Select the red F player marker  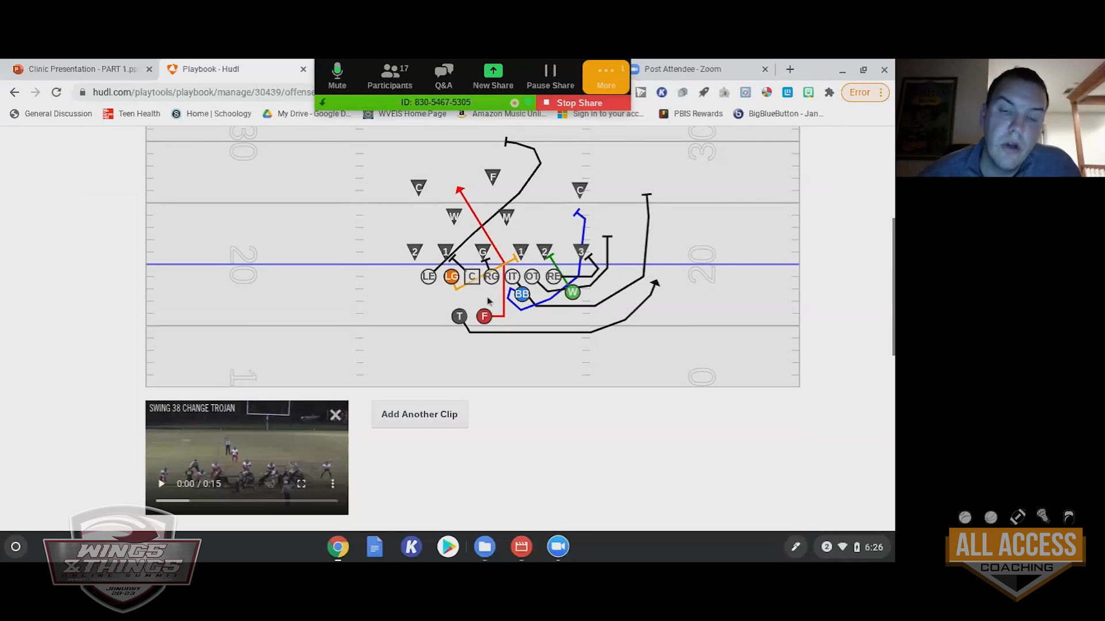(484, 316)
